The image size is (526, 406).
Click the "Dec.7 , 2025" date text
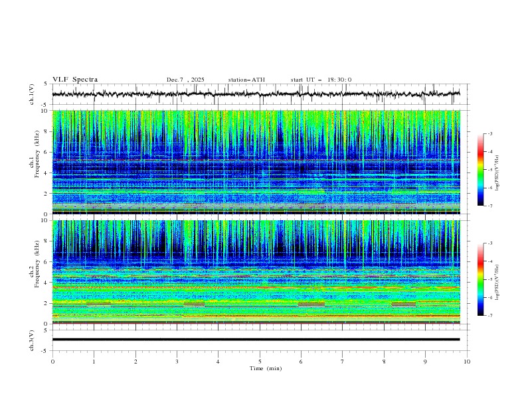coord(185,80)
